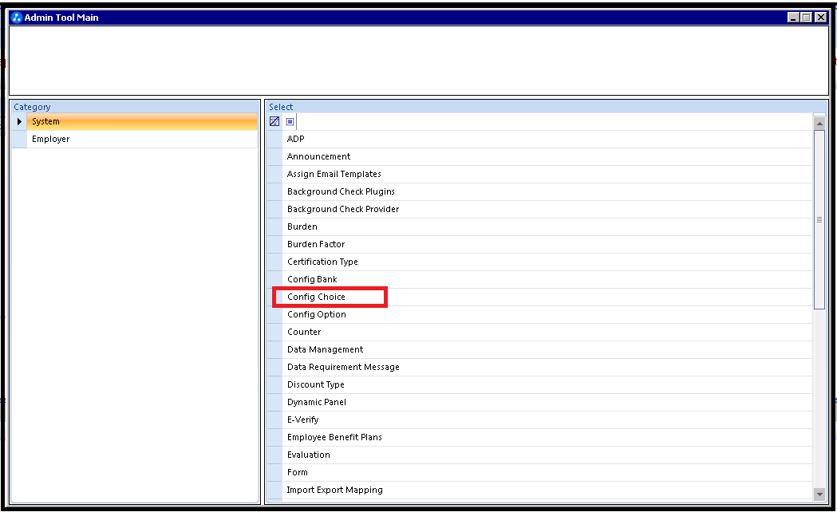
Task: Open Import Export Mapping
Action: (x=547, y=490)
